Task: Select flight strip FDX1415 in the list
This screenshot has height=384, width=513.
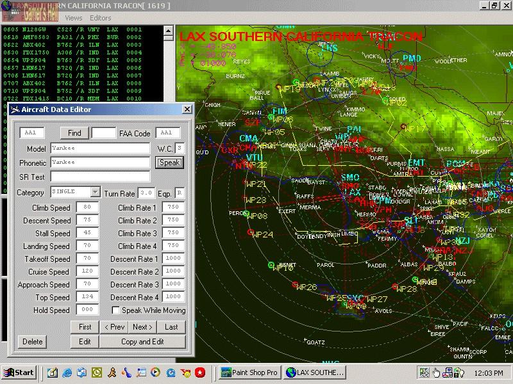Action: [x=72, y=99]
